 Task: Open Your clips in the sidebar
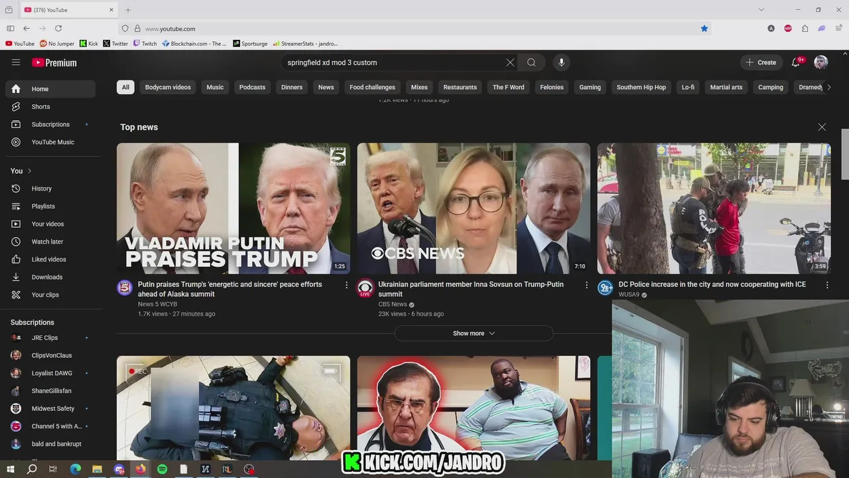click(50, 295)
